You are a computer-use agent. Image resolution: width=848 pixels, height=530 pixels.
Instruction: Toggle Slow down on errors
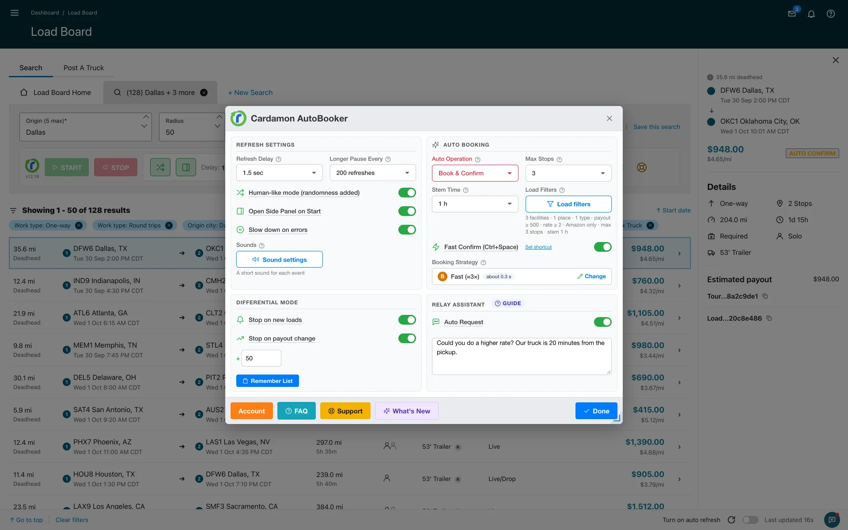[407, 230]
